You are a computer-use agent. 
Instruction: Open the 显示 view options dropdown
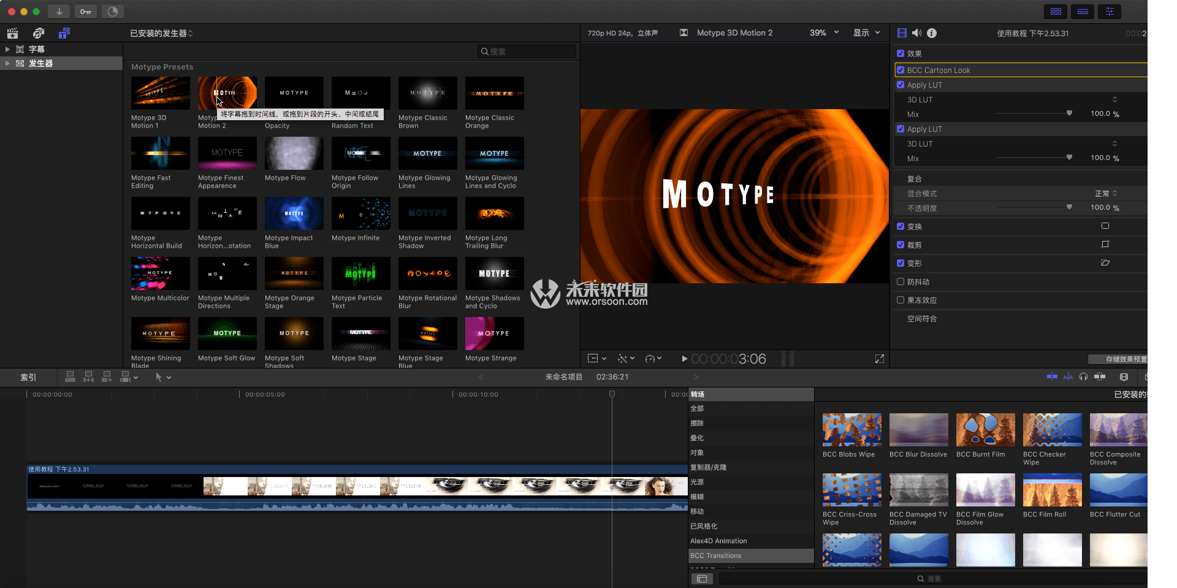coord(867,33)
